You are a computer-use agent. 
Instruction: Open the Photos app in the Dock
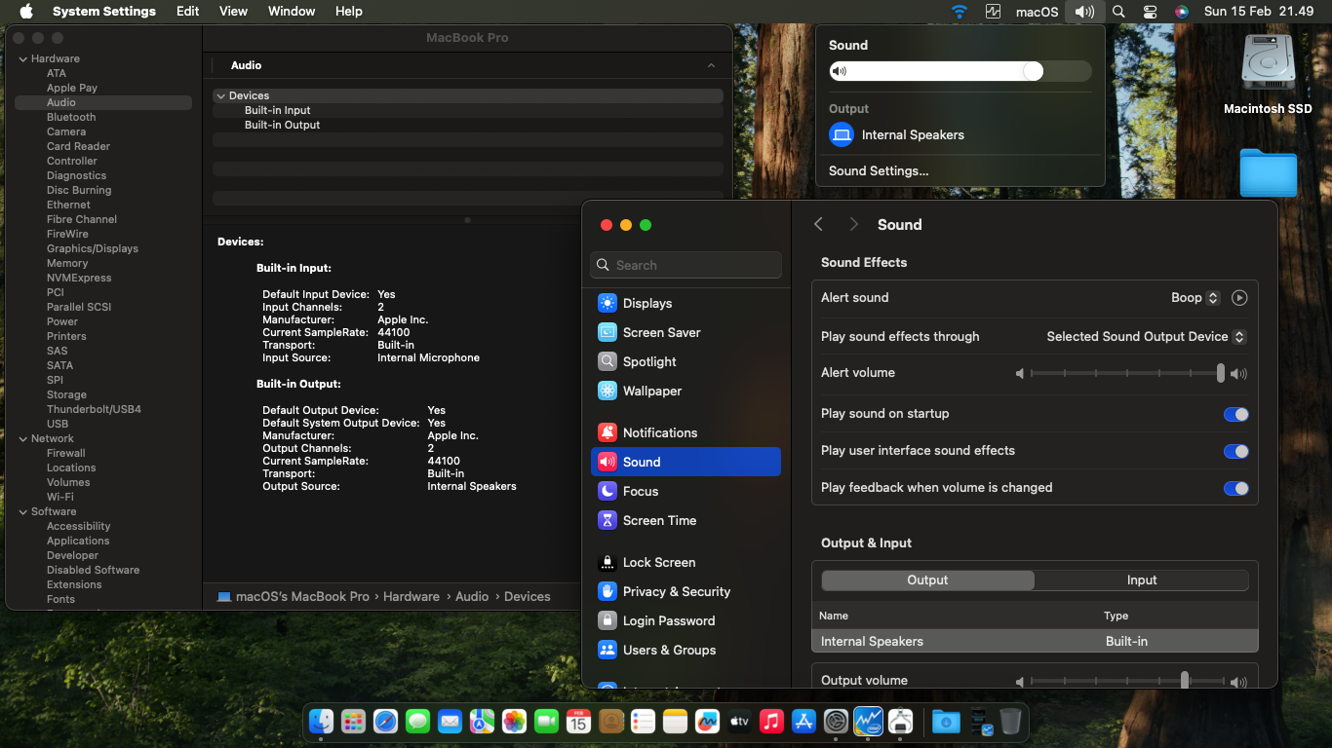[514, 722]
